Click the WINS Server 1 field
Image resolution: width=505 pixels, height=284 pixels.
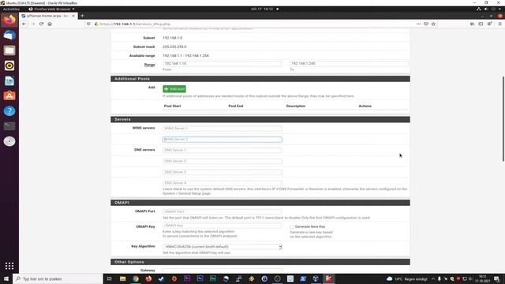pyautogui.click(x=223, y=129)
